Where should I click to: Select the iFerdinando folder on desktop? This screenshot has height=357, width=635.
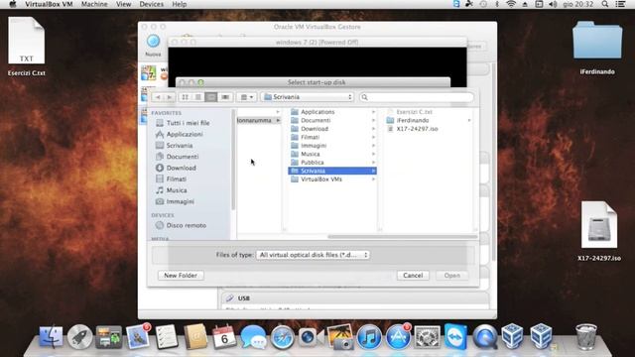597,48
